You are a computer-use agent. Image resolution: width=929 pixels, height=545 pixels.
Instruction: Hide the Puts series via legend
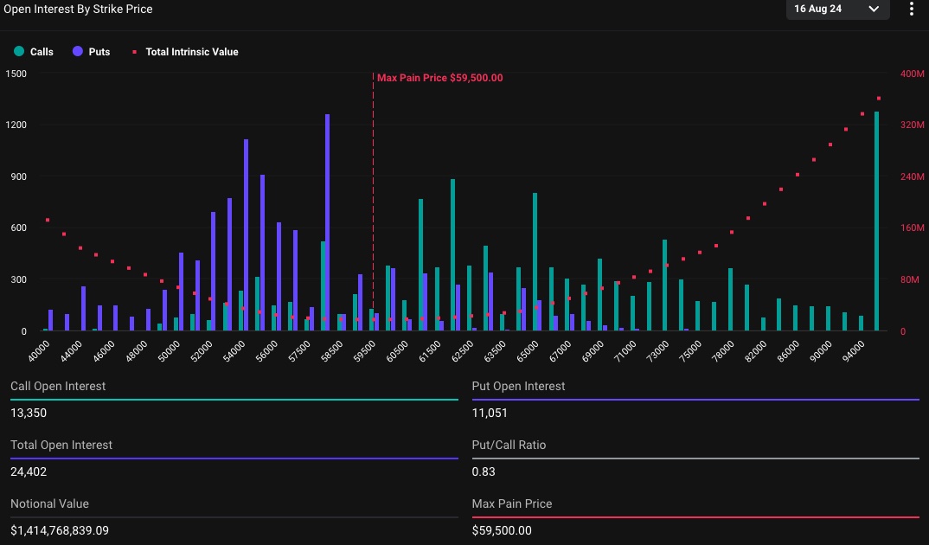point(92,52)
